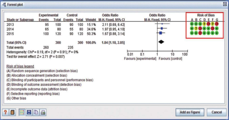Select 2013 row bias circle under column B

[x=196, y=24]
